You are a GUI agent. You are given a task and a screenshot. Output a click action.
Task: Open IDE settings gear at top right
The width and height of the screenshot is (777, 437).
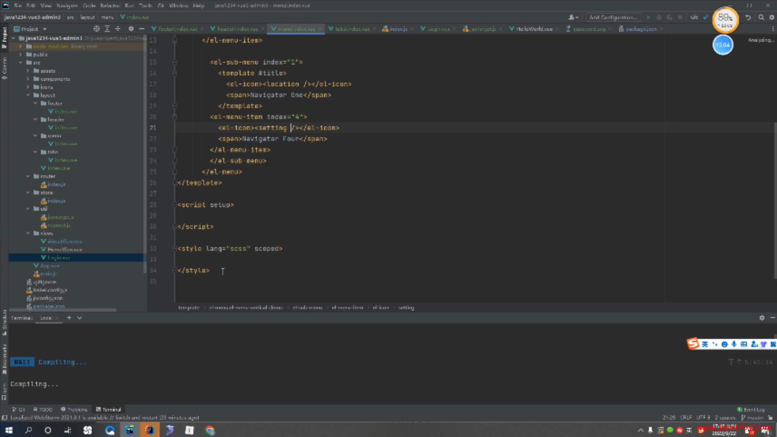772,17
